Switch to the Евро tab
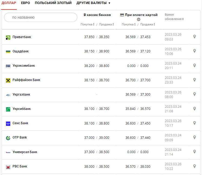The width and height of the screenshot is (202, 175). click(x=25, y=3)
